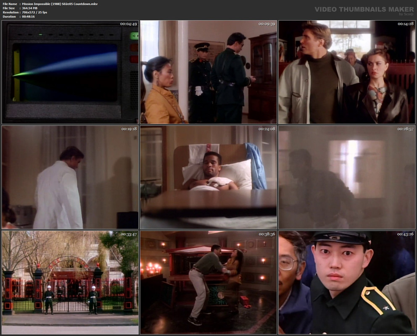This screenshot has height=336, width=417.
Task: Click the 'File Size' label
Action: click(x=9, y=8)
